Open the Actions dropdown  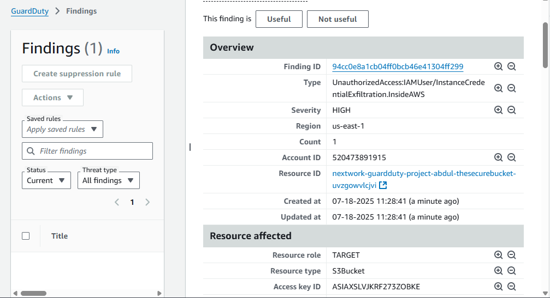52,98
